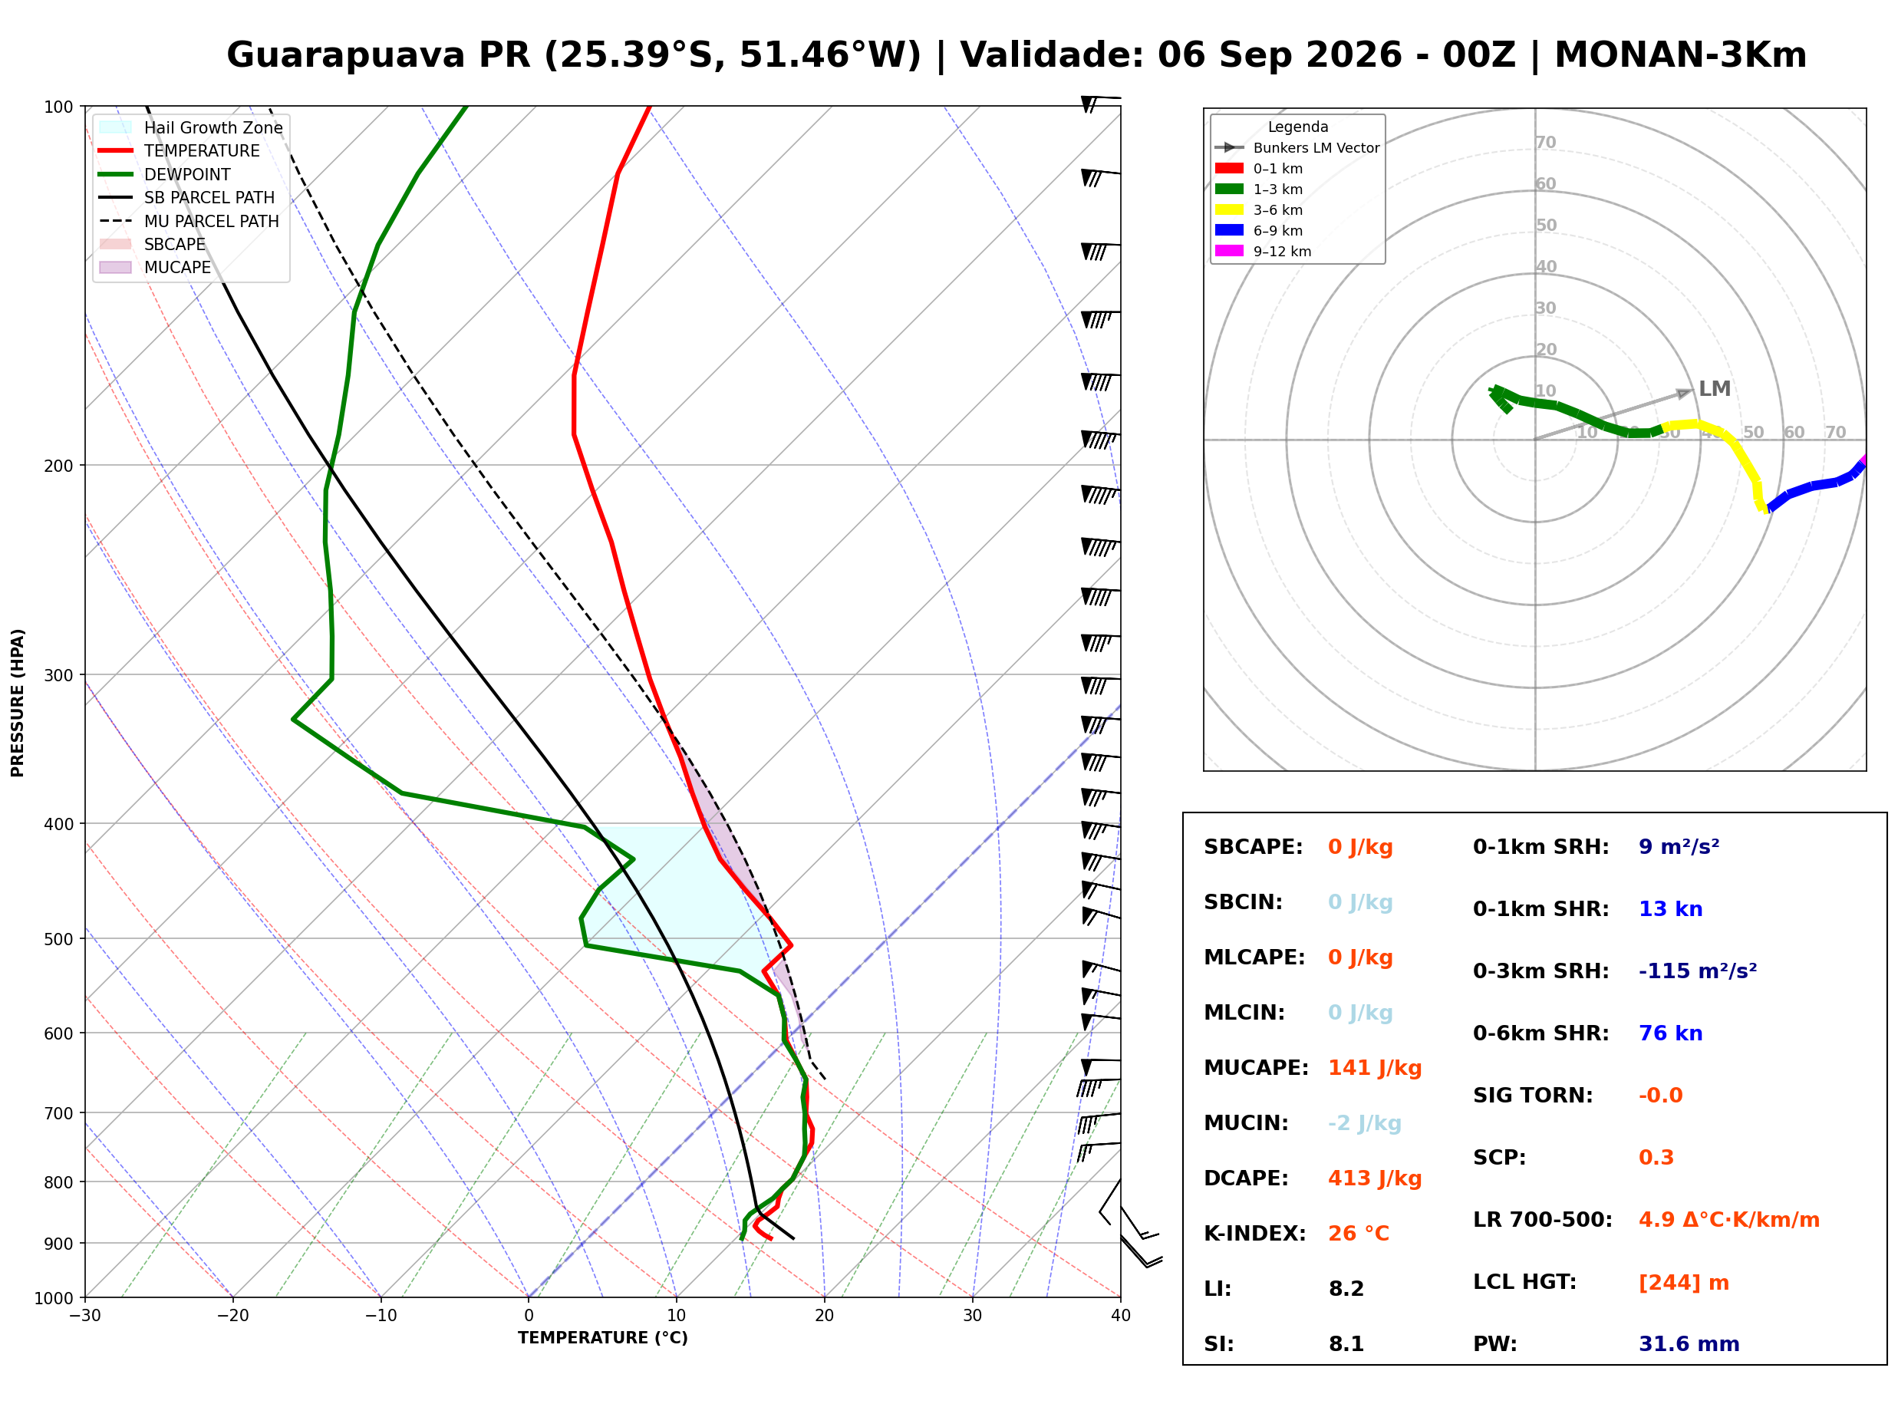Click the Bunkers LM Vector arrow icon
The height and width of the screenshot is (1404, 1898).
click(1228, 147)
